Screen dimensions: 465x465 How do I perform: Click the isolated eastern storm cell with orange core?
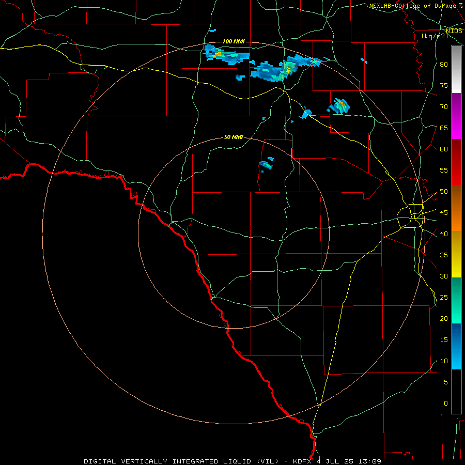(339, 106)
